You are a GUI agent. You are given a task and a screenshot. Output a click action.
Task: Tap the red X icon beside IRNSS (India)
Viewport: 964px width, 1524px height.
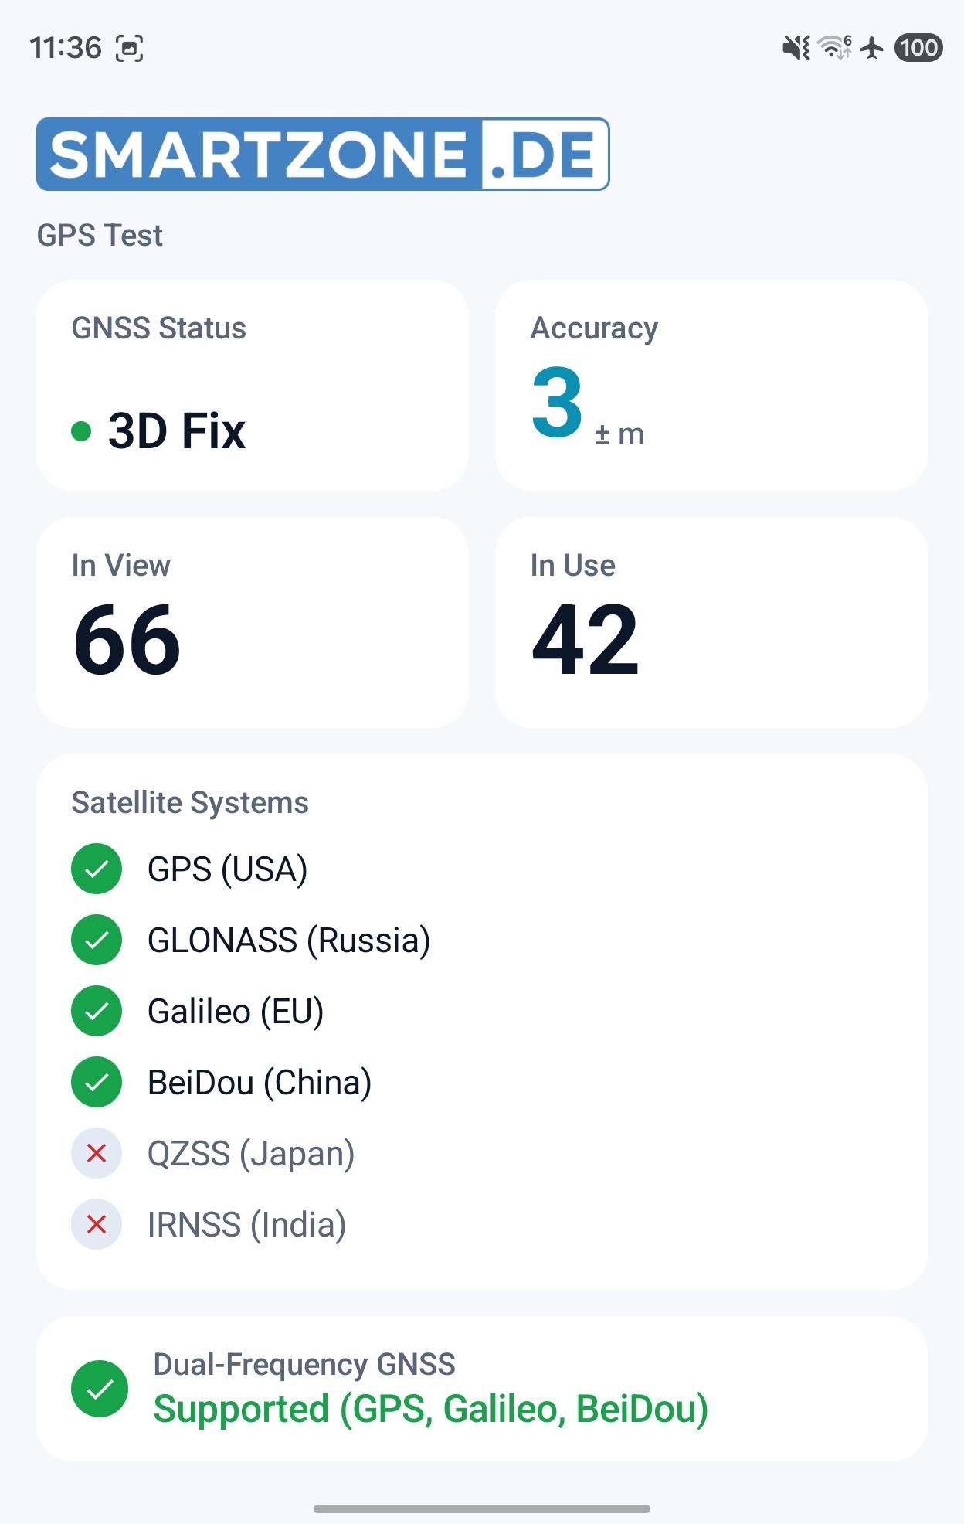tap(97, 1224)
